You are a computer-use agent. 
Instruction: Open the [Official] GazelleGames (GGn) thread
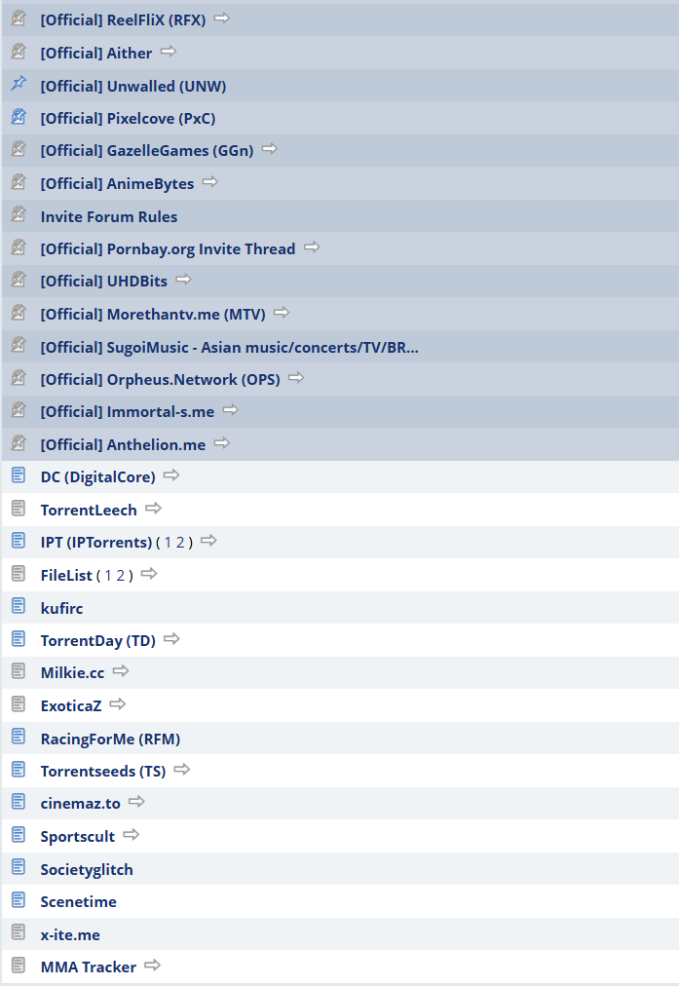147,151
